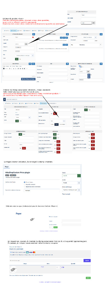Click upload icon in the 'Pas de fichier' box
Viewport: 106px width, 296px height.
point(64,45)
